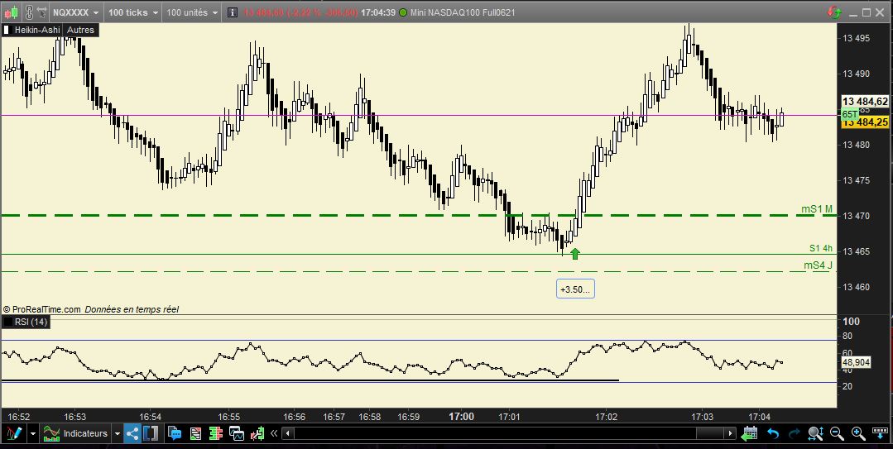The height and width of the screenshot is (449, 893).
Task: Click the redo arrow icon
Action: [795, 433]
